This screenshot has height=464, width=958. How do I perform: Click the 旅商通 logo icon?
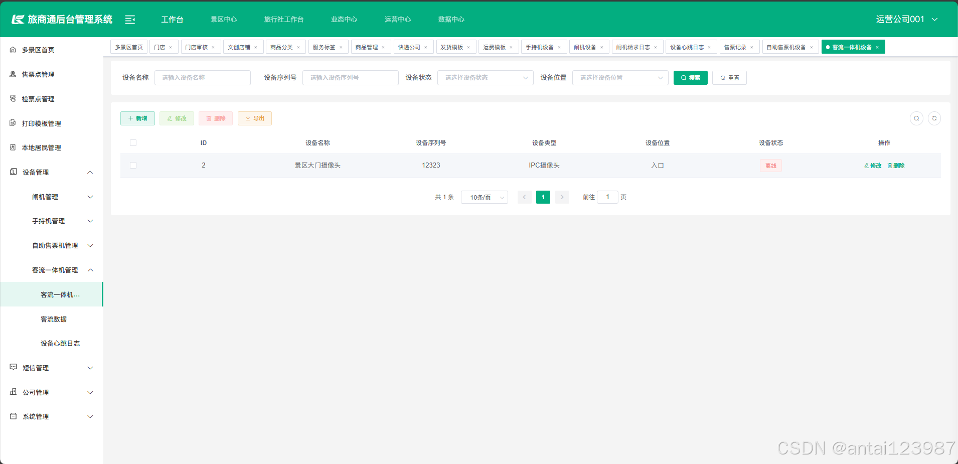click(x=18, y=20)
